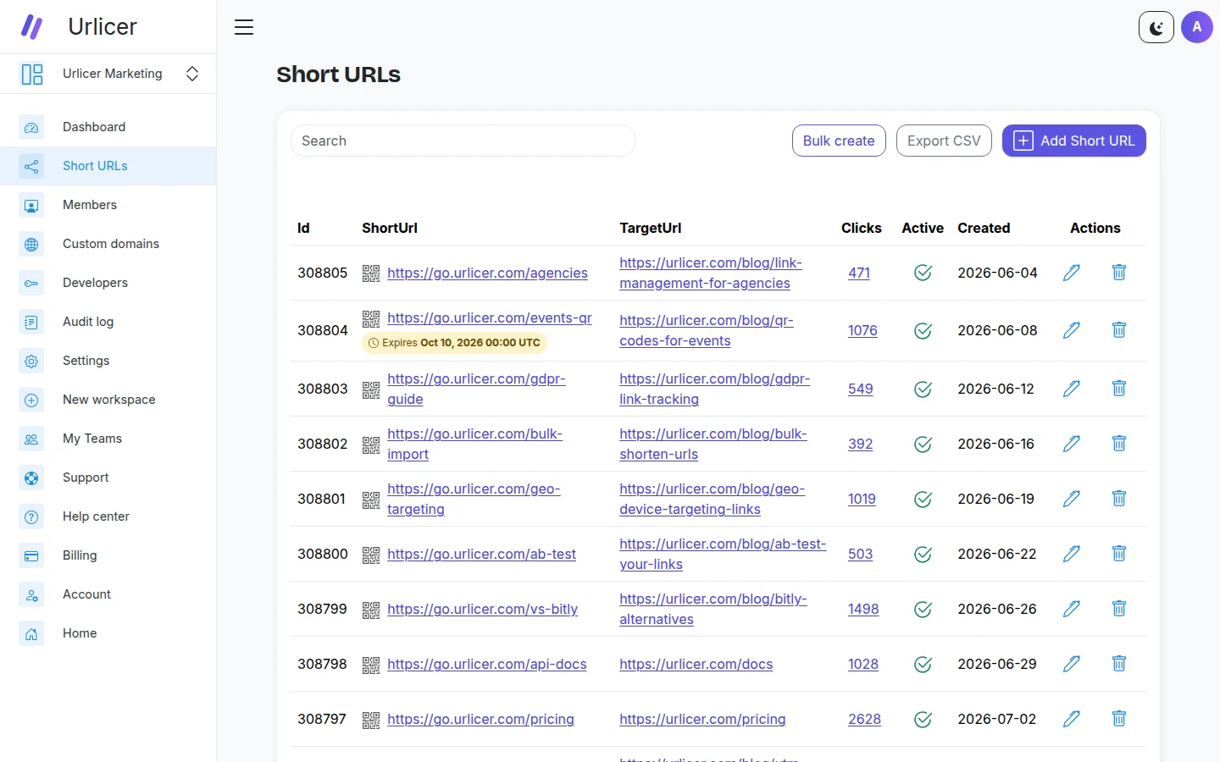This screenshot has width=1220, height=762.
Task: Edit the short URL with id 308804
Action: tap(1072, 330)
